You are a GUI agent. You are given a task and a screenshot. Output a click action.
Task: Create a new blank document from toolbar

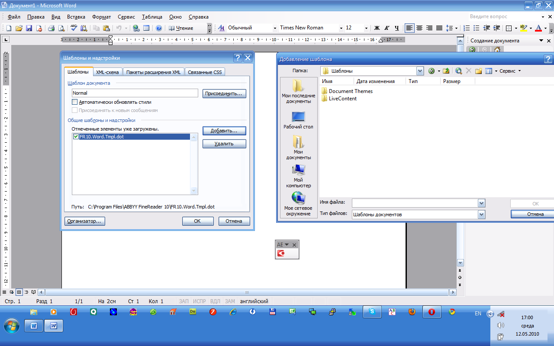[9, 28]
